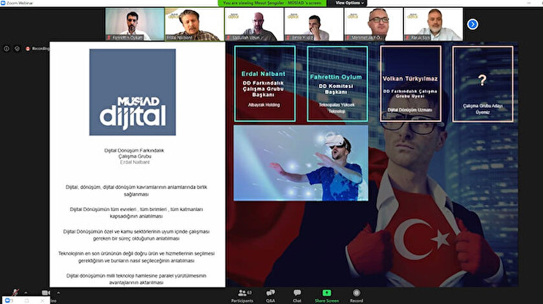Screen dimensions: 543x304
Task: Click the VR headset man image
Action: point(301,163)
